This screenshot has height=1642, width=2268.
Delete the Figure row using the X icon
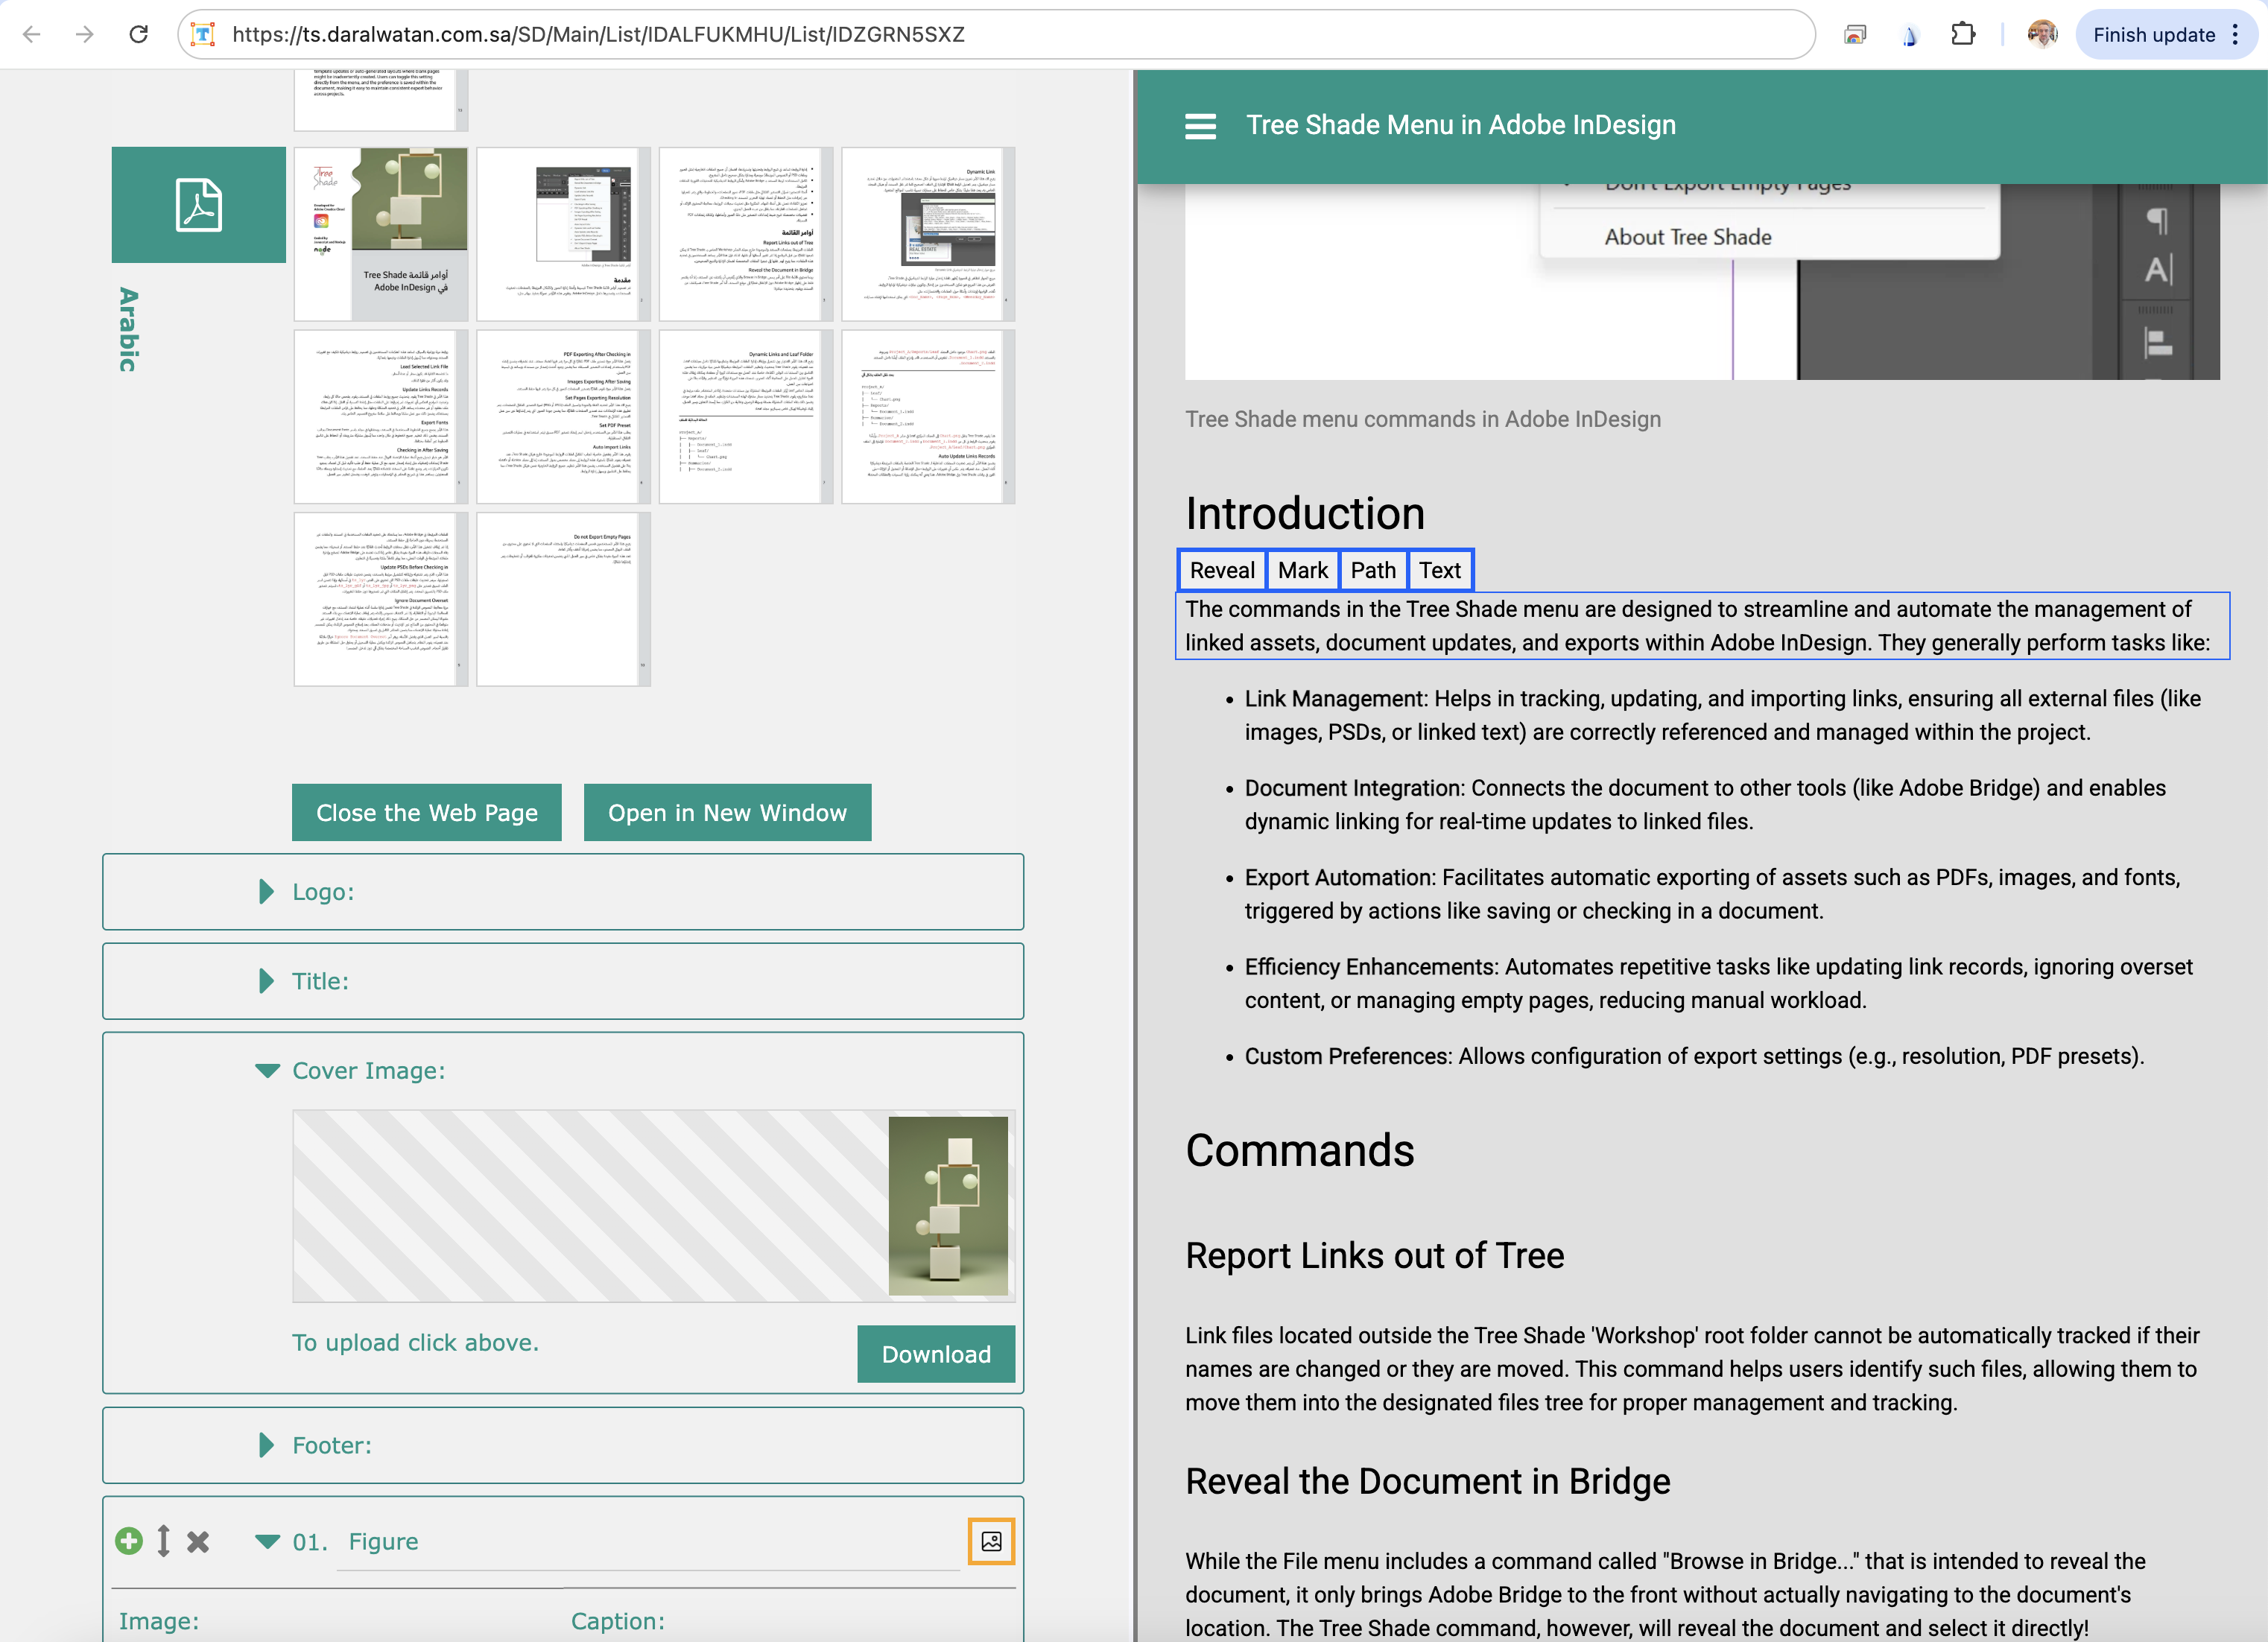point(197,1541)
